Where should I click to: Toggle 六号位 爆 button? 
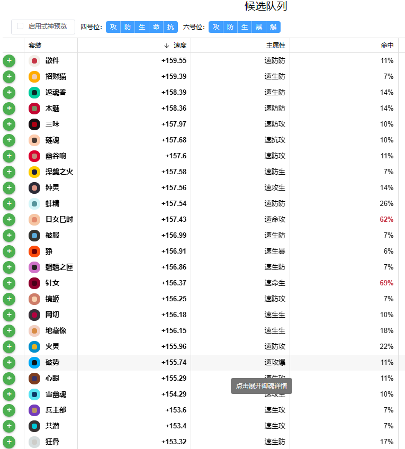click(x=273, y=27)
